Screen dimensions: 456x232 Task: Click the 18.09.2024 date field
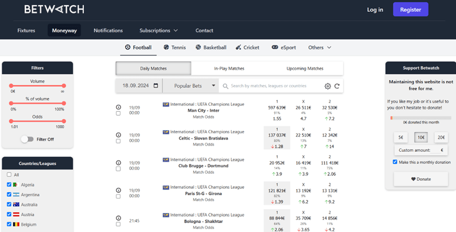click(x=139, y=86)
